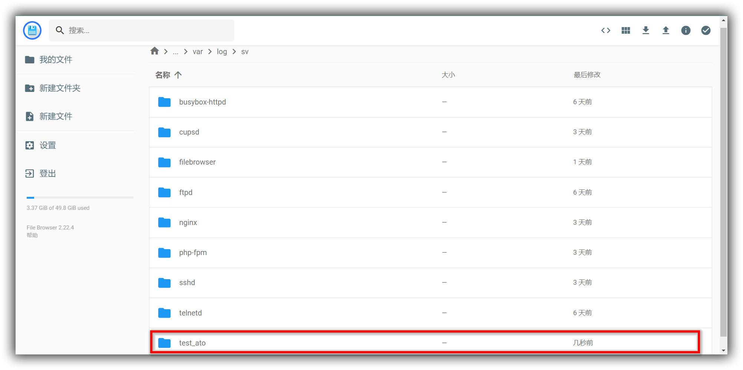
Task: Click the magnifier icon in search bar
Action: pyautogui.click(x=60, y=30)
